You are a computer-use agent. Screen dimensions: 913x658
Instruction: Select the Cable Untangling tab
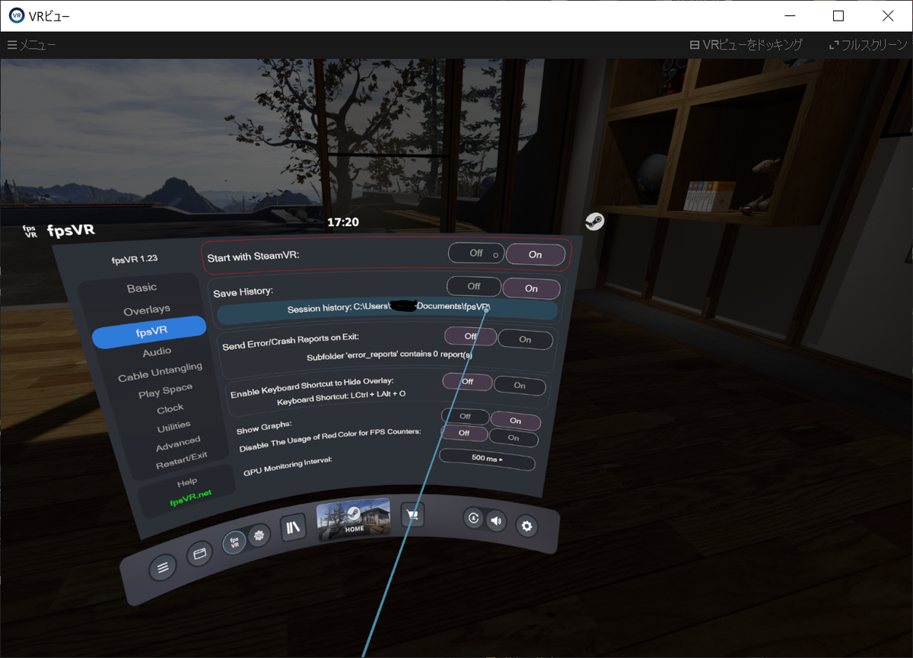coord(160,373)
